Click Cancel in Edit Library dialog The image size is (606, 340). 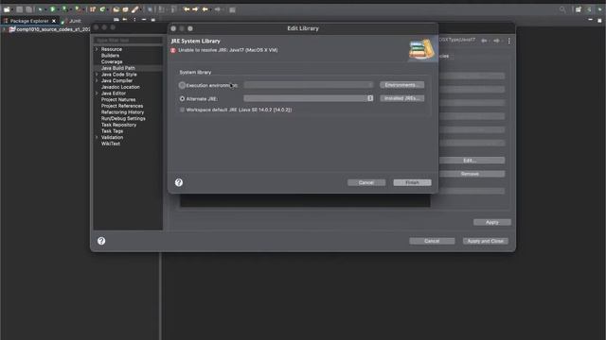coord(366,182)
